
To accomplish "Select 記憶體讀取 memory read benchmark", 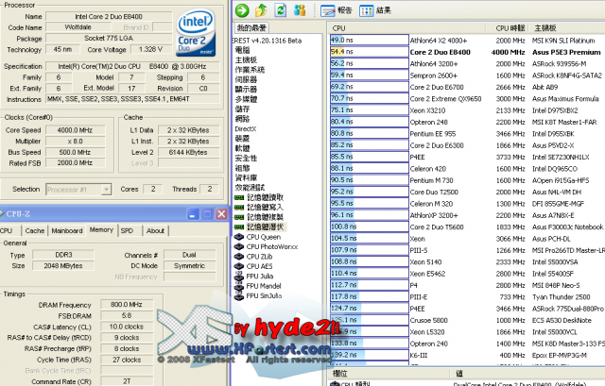I will tap(265, 197).
